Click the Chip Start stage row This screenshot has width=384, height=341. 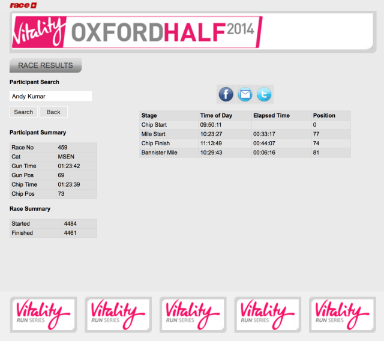(245, 125)
